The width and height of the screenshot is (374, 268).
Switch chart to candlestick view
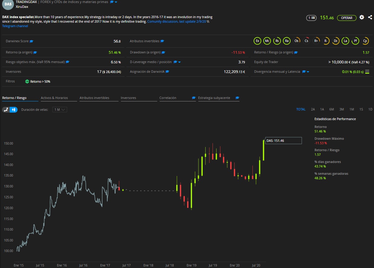pyautogui.click(x=14, y=110)
